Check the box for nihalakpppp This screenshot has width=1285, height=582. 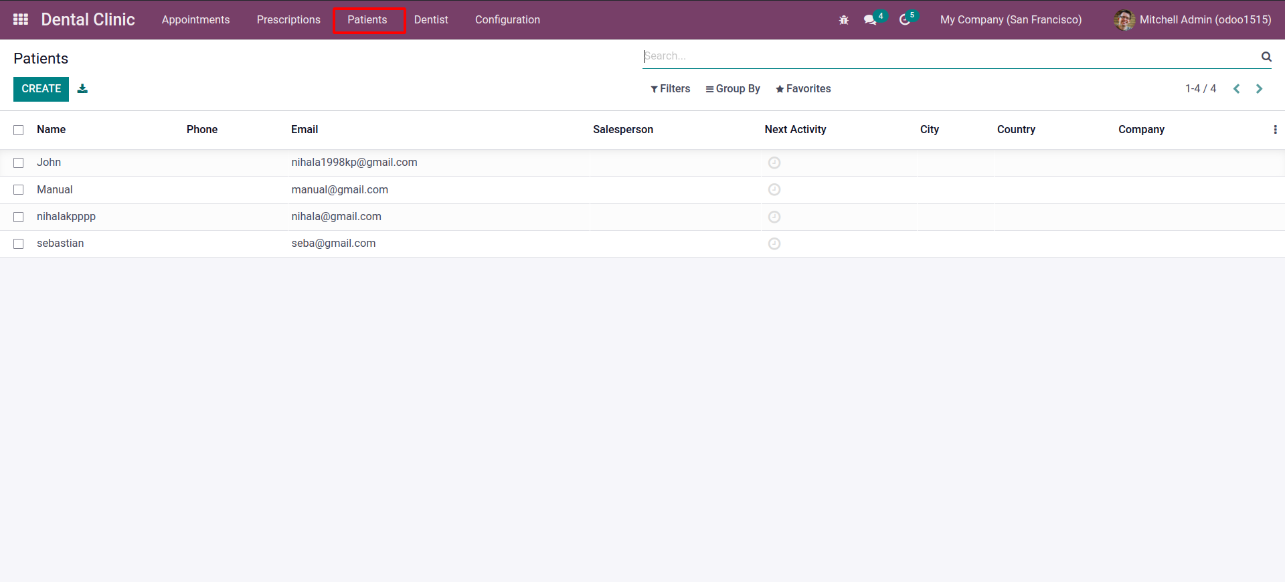point(19,217)
